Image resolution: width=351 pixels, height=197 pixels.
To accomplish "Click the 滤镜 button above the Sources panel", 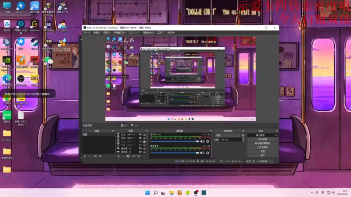I will [135, 126].
